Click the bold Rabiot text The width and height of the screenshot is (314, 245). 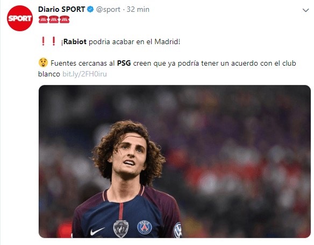(x=75, y=41)
